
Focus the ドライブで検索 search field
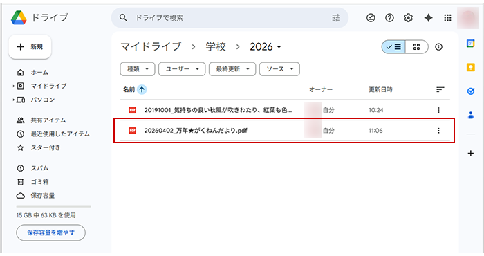[x=230, y=18]
